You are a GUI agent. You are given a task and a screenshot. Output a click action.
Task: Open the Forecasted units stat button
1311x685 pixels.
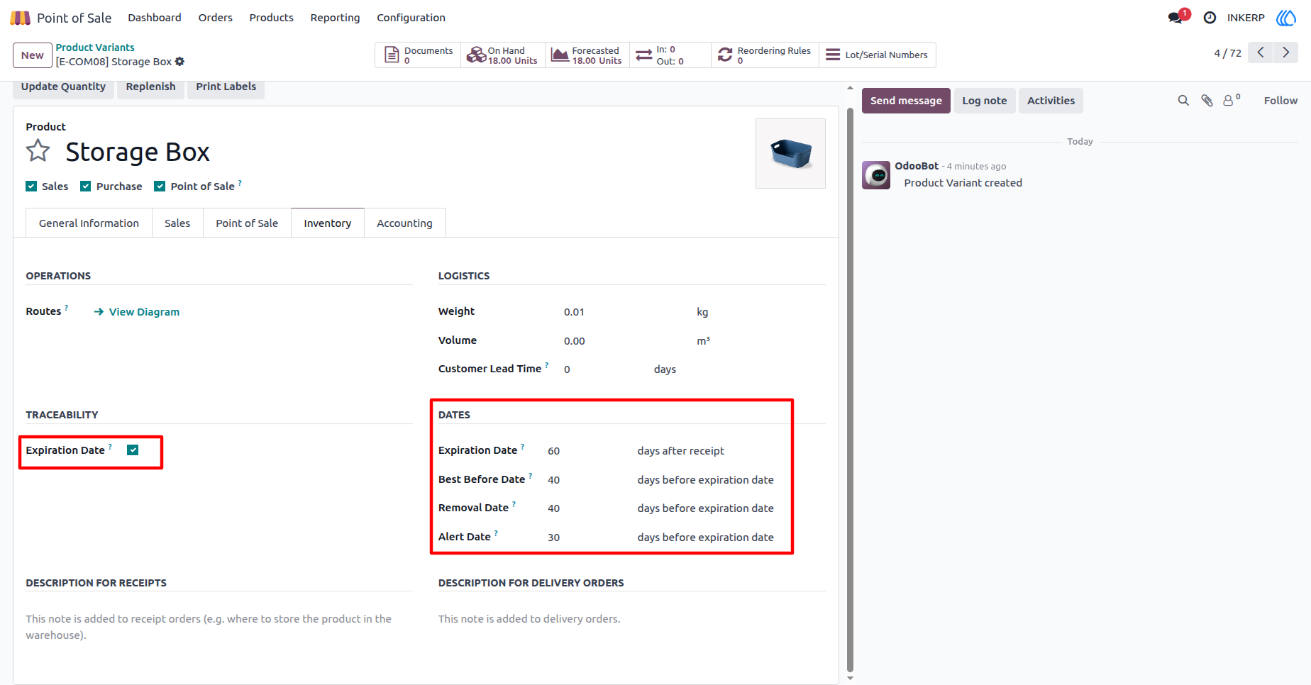tap(587, 55)
